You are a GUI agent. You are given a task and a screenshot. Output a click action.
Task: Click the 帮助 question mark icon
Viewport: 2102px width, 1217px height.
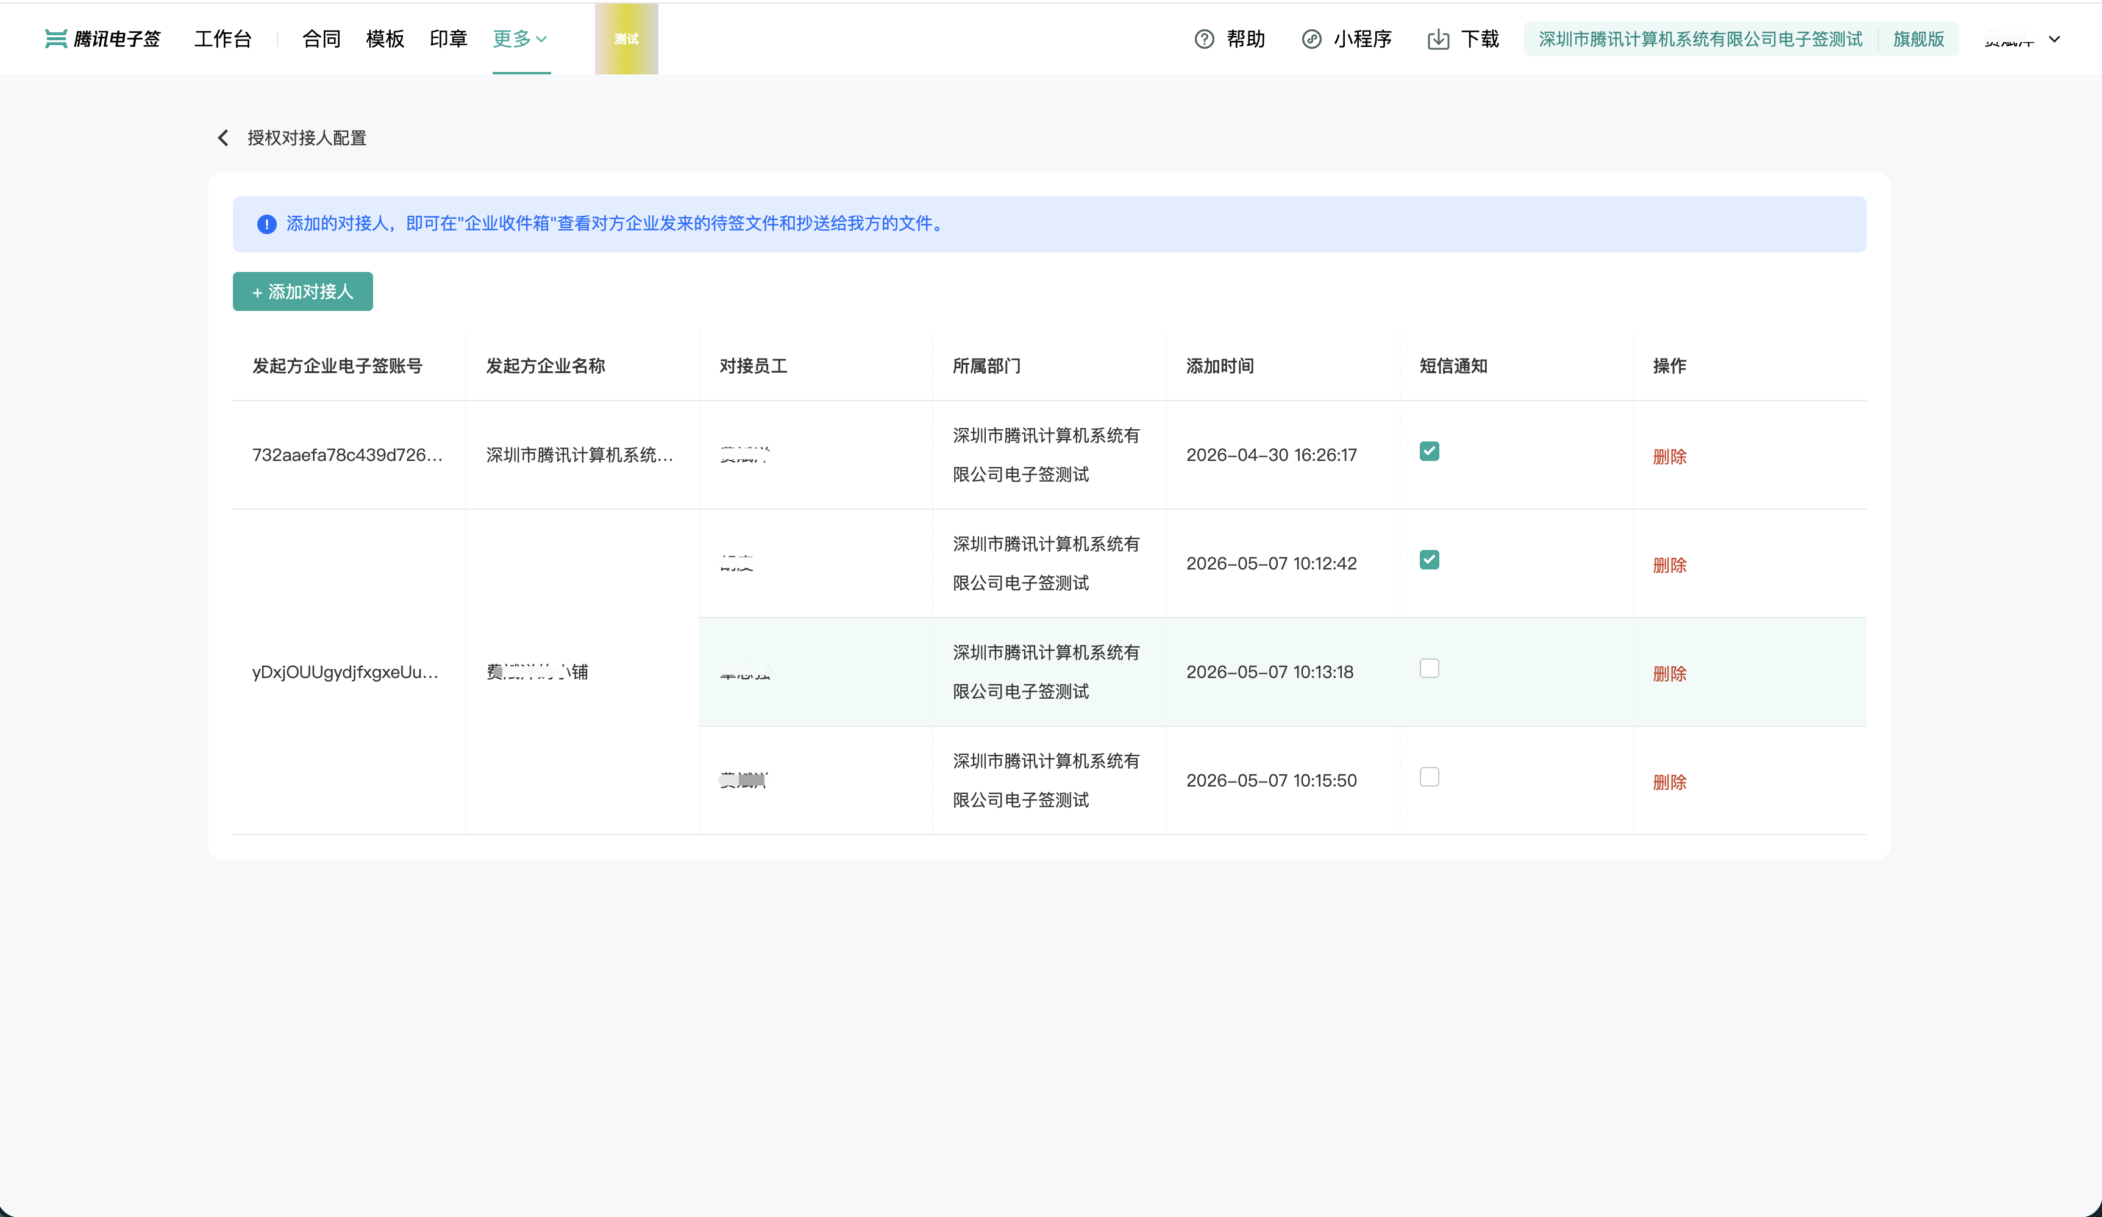[x=1205, y=39]
